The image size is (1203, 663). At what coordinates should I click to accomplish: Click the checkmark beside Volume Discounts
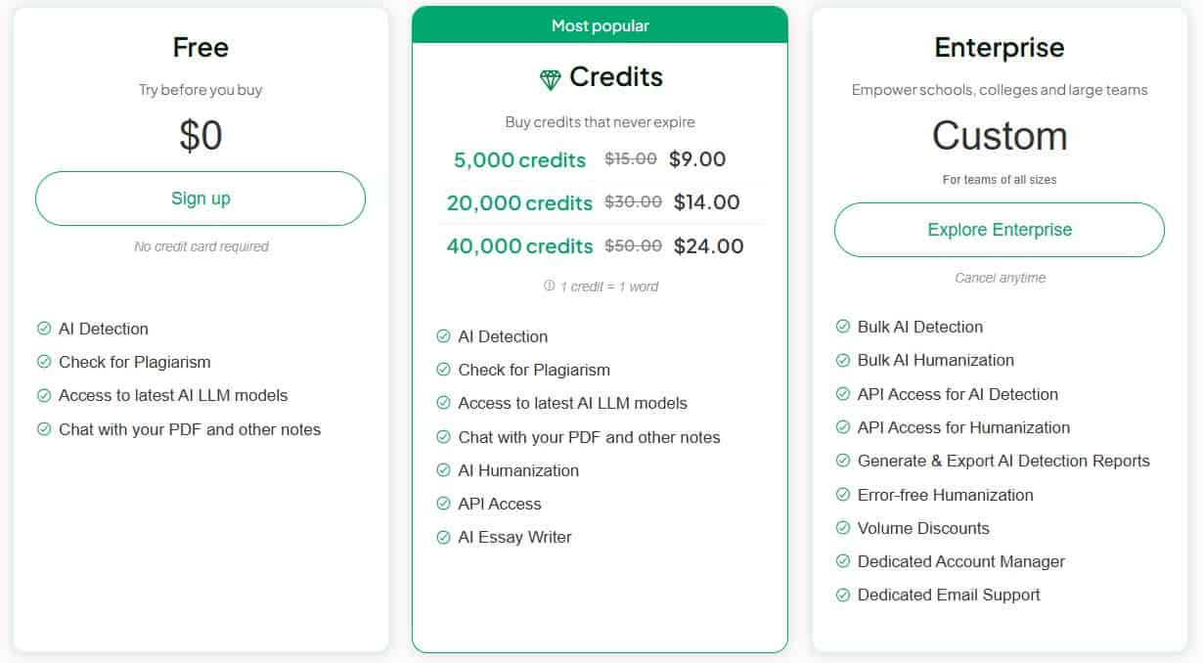(x=842, y=528)
